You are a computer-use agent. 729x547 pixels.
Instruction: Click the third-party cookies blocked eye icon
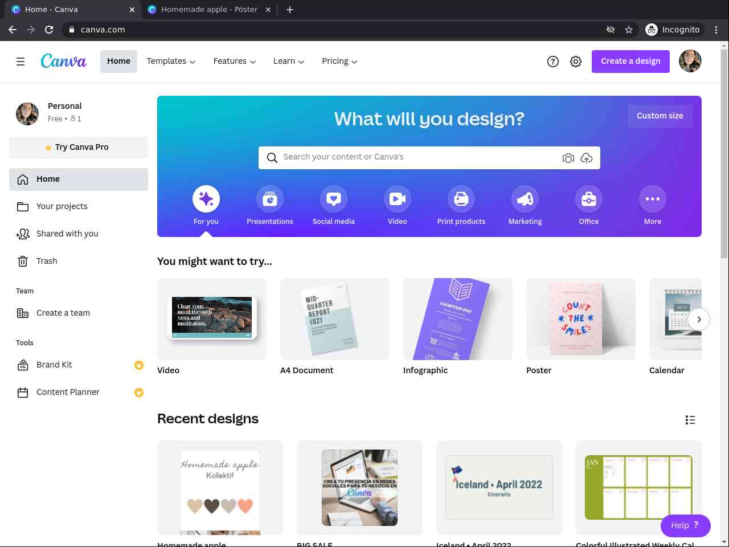click(x=611, y=30)
